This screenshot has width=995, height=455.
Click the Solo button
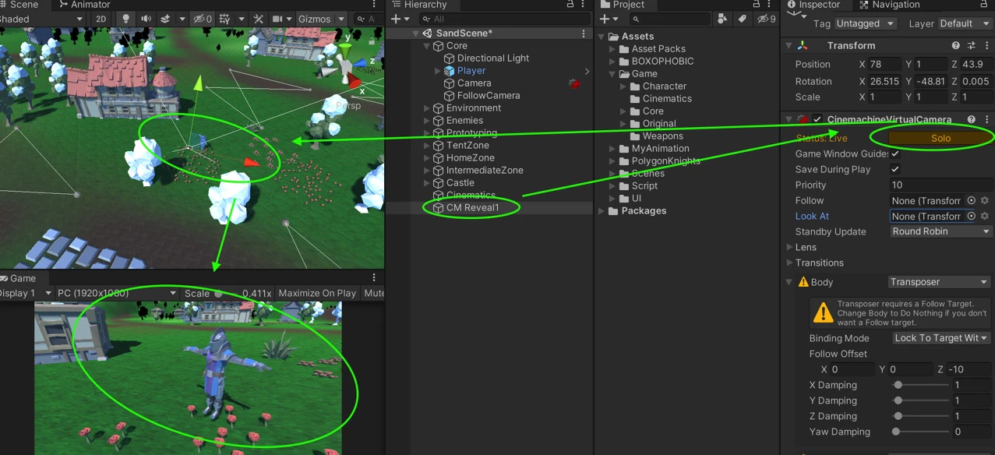click(940, 138)
